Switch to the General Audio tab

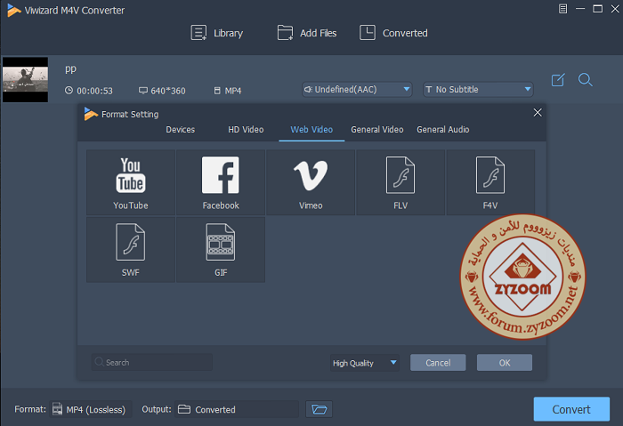click(443, 130)
